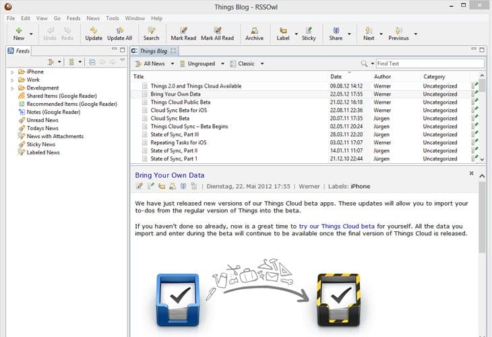Select 'Things 2.0 and Things Cloud Available' row
492x337 pixels.
[x=305, y=86]
